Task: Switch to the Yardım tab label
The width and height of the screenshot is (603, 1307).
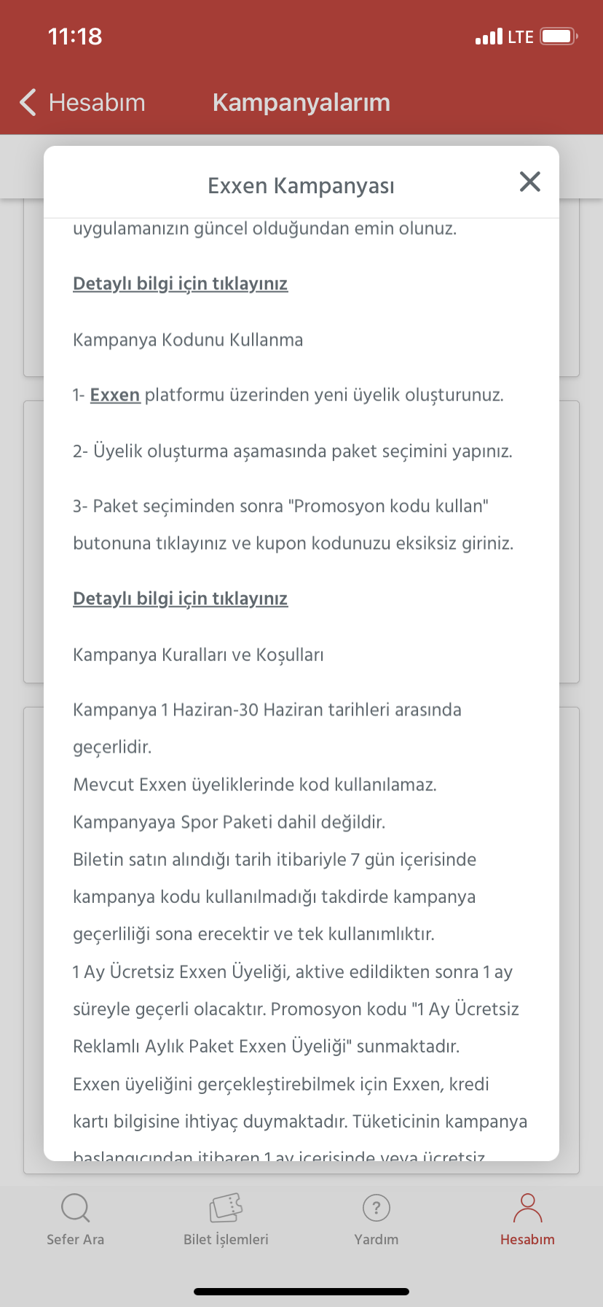Action: [377, 1240]
